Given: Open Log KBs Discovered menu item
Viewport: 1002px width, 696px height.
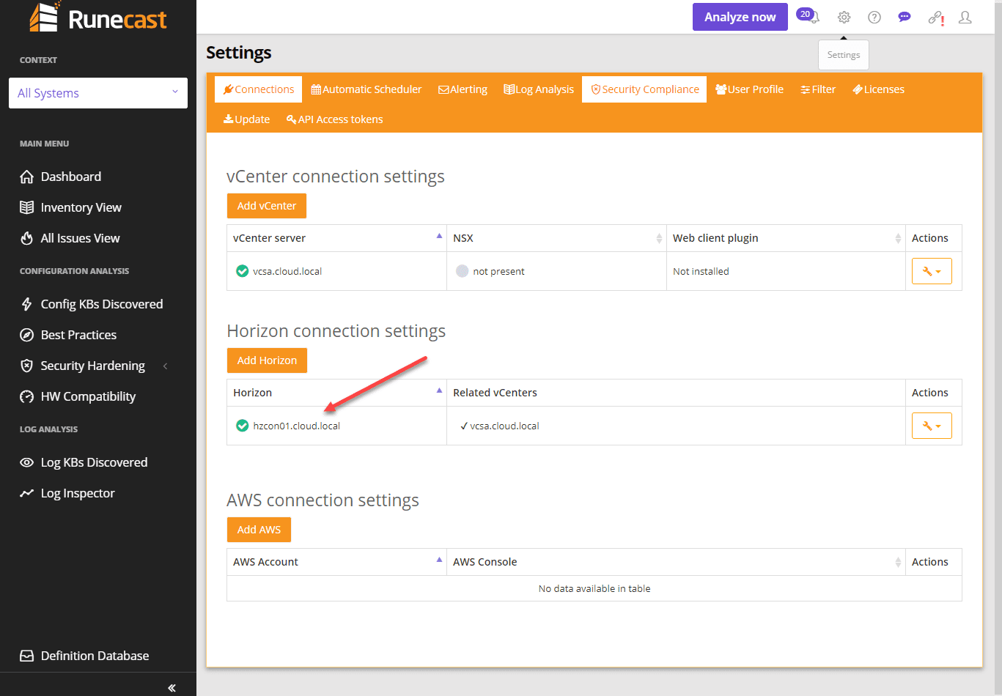Looking at the screenshot, I should [94, 462].
